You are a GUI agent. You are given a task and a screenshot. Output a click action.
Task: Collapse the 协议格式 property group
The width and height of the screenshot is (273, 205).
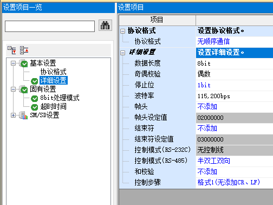[x=123, y=31]
